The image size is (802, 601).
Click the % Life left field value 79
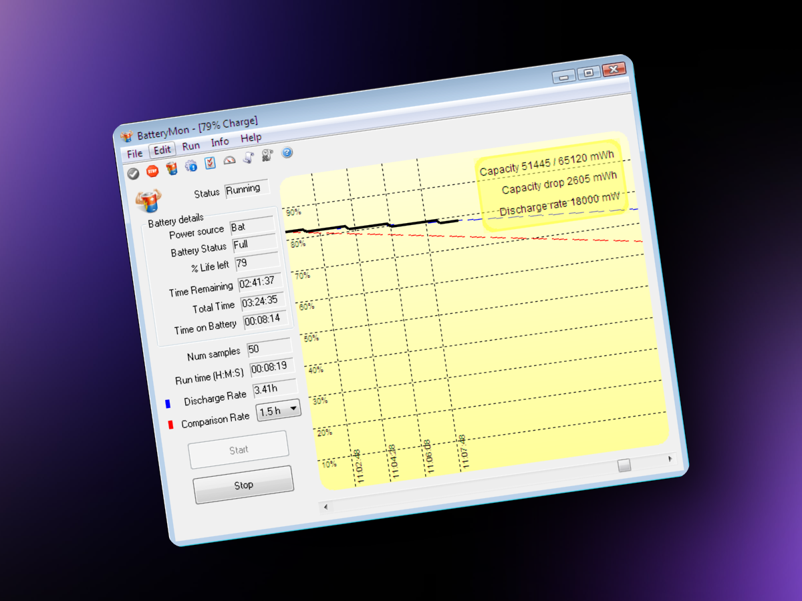click(257, 262)
